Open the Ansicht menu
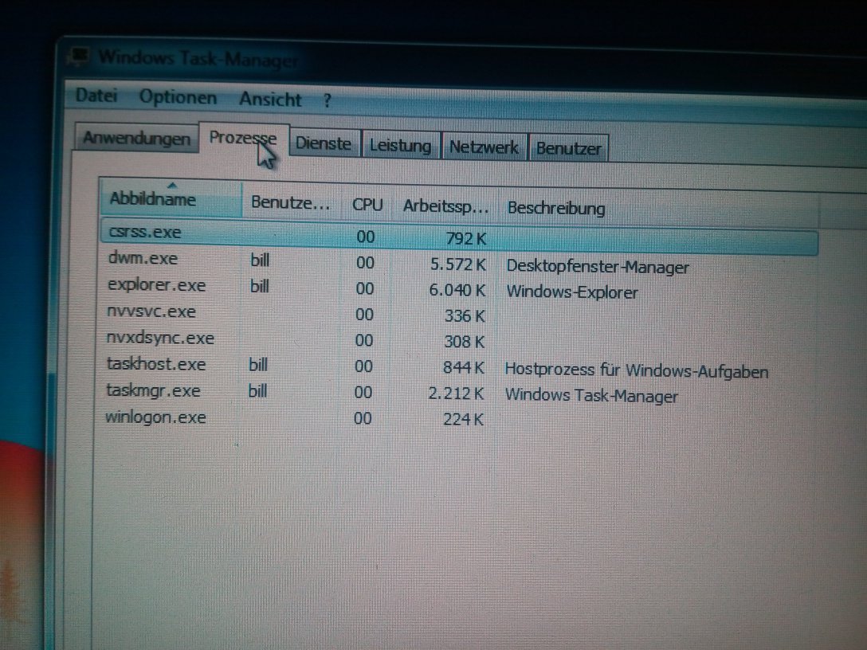 tap(270, 100)
